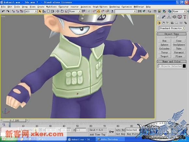Open the Standard Primitives dropdown
This screenshot has height=142, width=189.
[172, 28]
